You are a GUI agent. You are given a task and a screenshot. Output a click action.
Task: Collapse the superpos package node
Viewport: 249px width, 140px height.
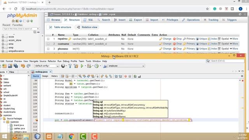tap(4, 122)
